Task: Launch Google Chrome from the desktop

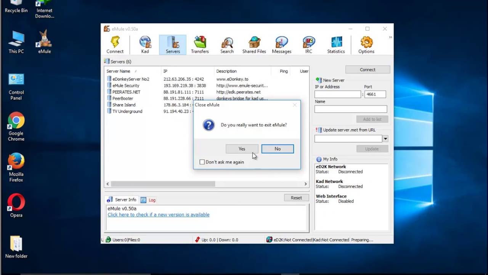Action: tap(16, 127)
